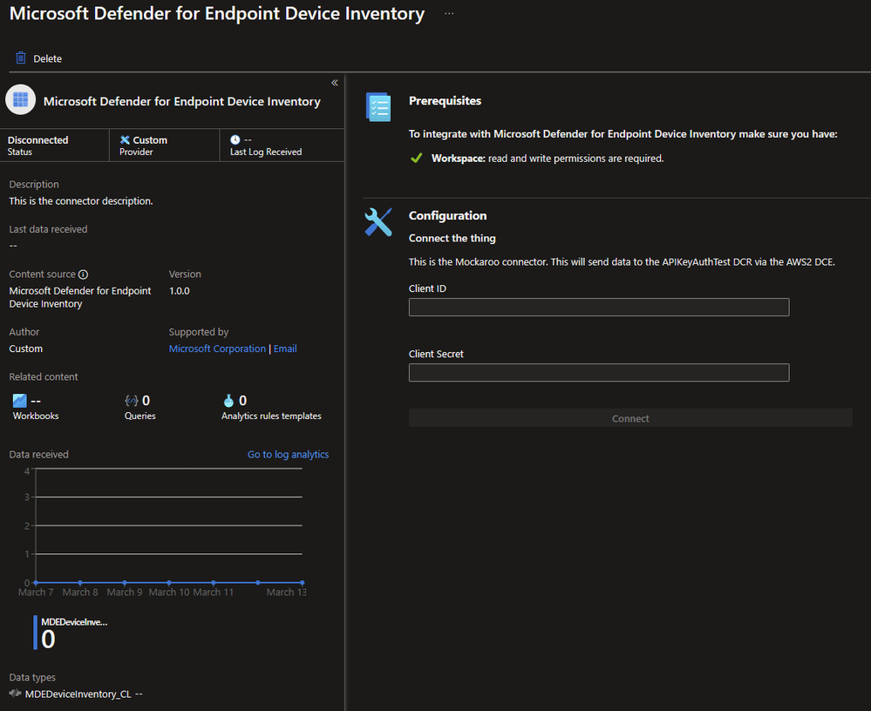Click the Queries count label

click(x=140, y=416)
